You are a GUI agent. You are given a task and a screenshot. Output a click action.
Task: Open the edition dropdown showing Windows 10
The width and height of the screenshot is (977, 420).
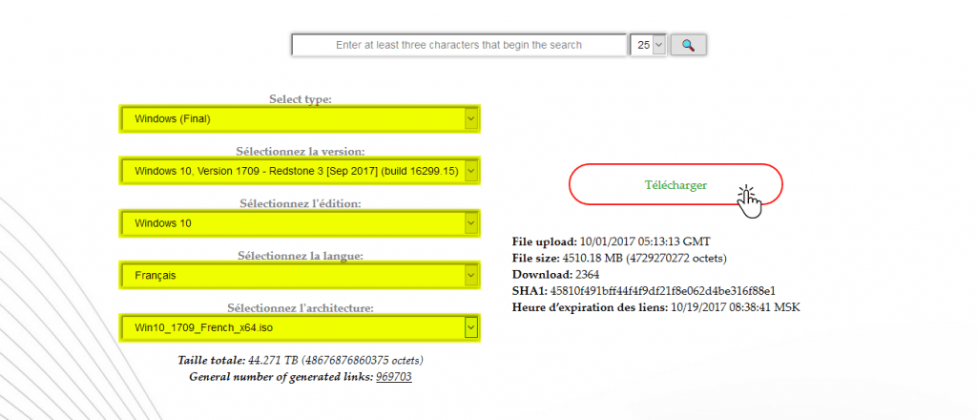coord(300,223)
